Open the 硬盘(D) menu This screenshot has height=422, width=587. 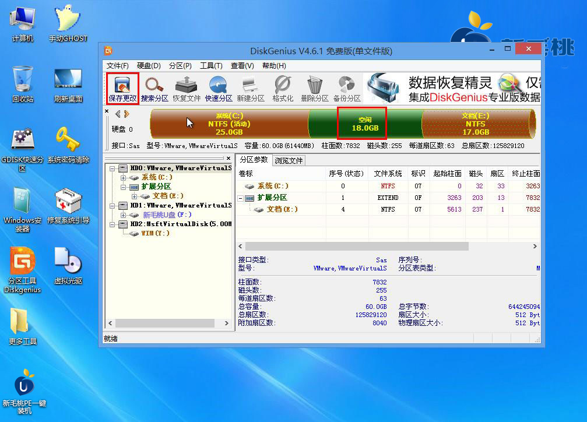[x=149, y=66]
